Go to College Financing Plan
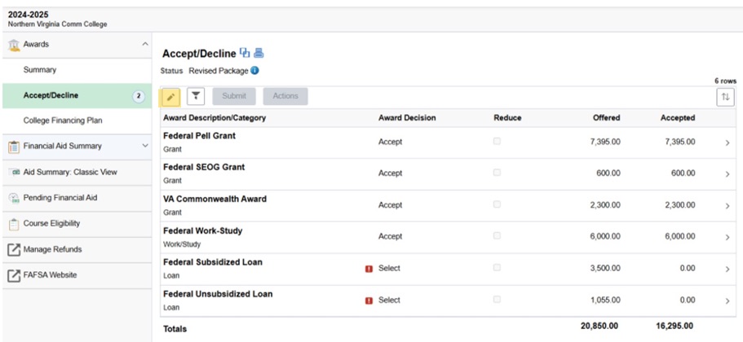743x342 pixels. [x=63, y=121]
